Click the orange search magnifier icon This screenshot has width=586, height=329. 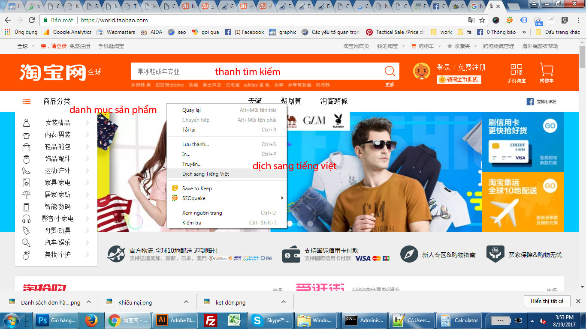[389, 71]
